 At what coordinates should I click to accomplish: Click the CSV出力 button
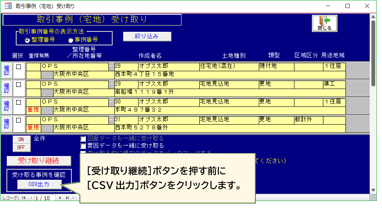39,184
